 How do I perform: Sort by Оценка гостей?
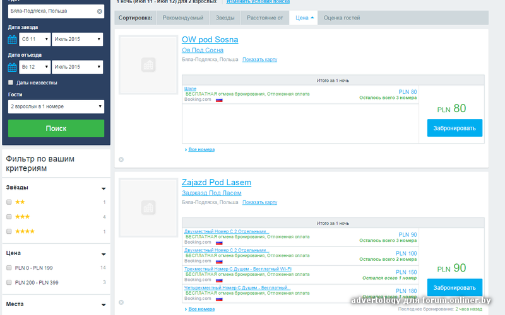[x=342, y=18]
